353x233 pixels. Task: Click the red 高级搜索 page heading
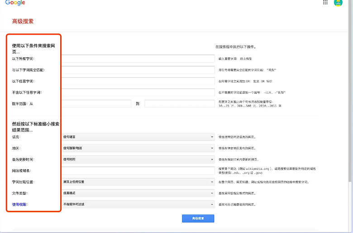pyautogui.click(x=23, y=21)
